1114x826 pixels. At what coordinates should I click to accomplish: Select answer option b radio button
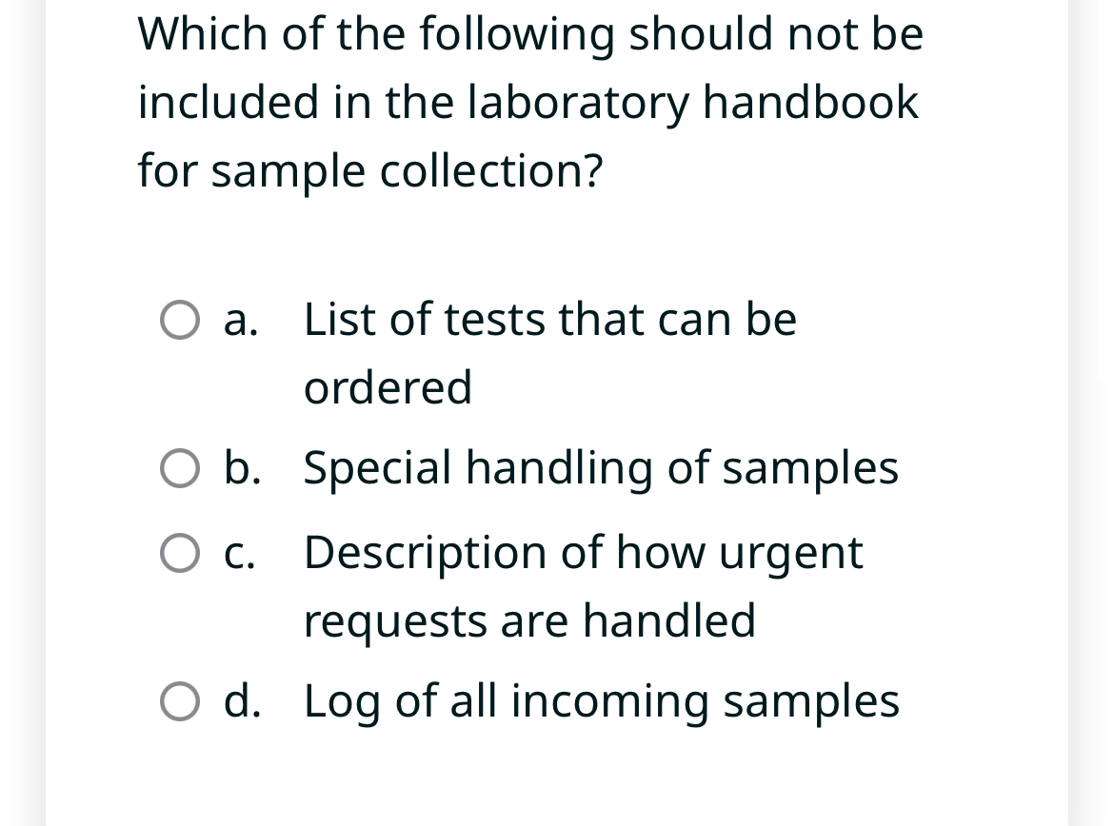tap(180, 467)
